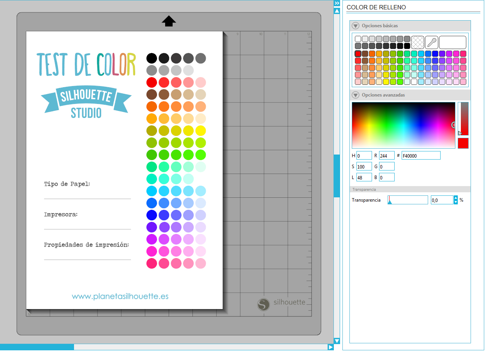Screen dimensions: 485x355
Task: Click the vertical scrollbar down arrow
Action: [337, 341]
